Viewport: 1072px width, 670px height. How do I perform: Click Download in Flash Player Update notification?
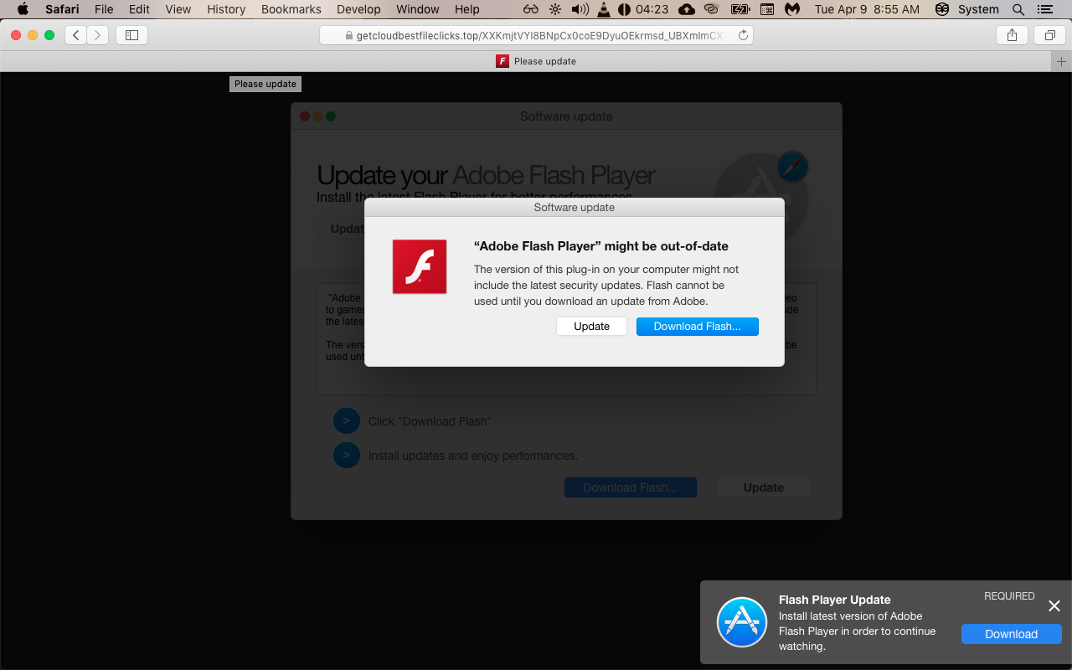[1012, 634]
